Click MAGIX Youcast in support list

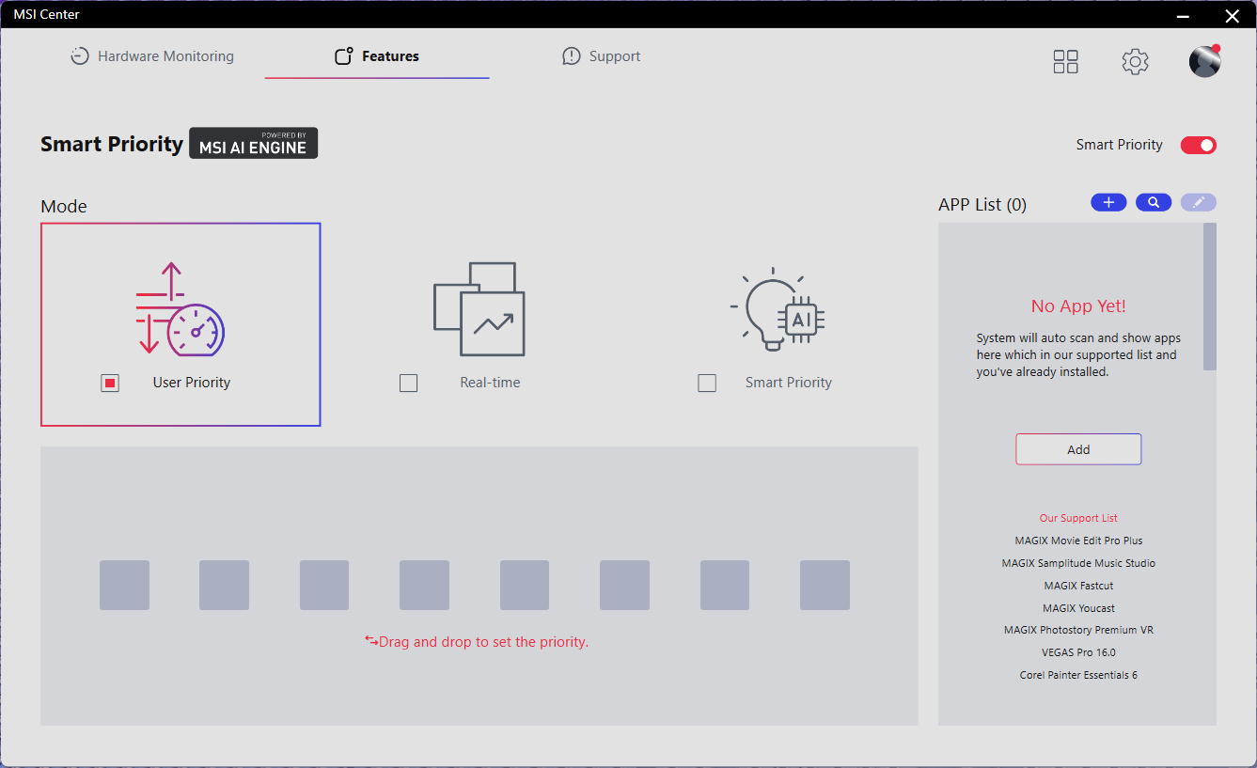click(x=1078, y=608)
